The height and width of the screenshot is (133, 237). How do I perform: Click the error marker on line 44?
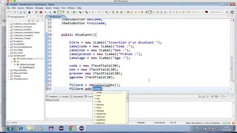pos(47,89)
